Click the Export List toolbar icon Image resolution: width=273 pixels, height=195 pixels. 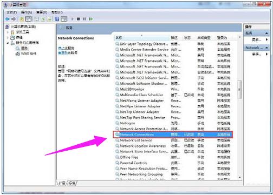[x=49, y=19]
